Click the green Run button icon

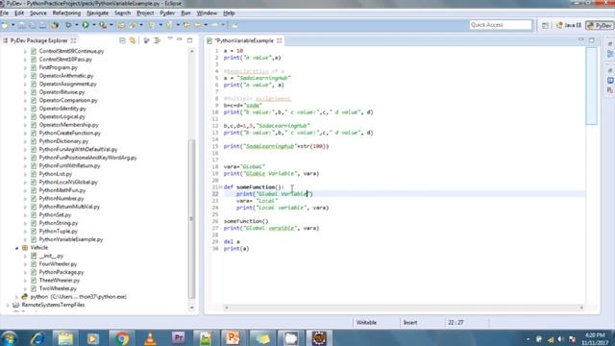(x=86, y=25)
